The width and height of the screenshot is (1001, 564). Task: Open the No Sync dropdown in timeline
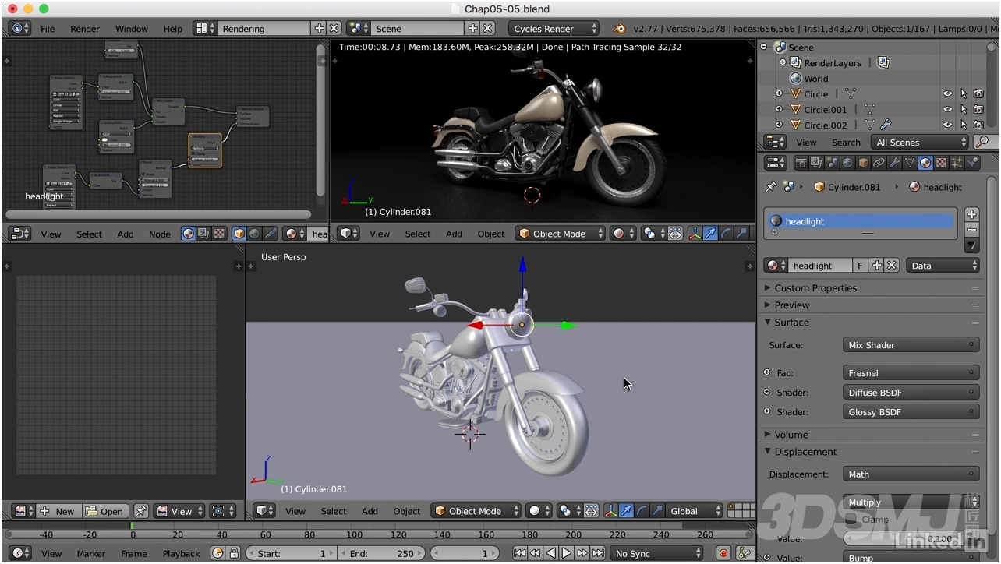tap(656, 553)
